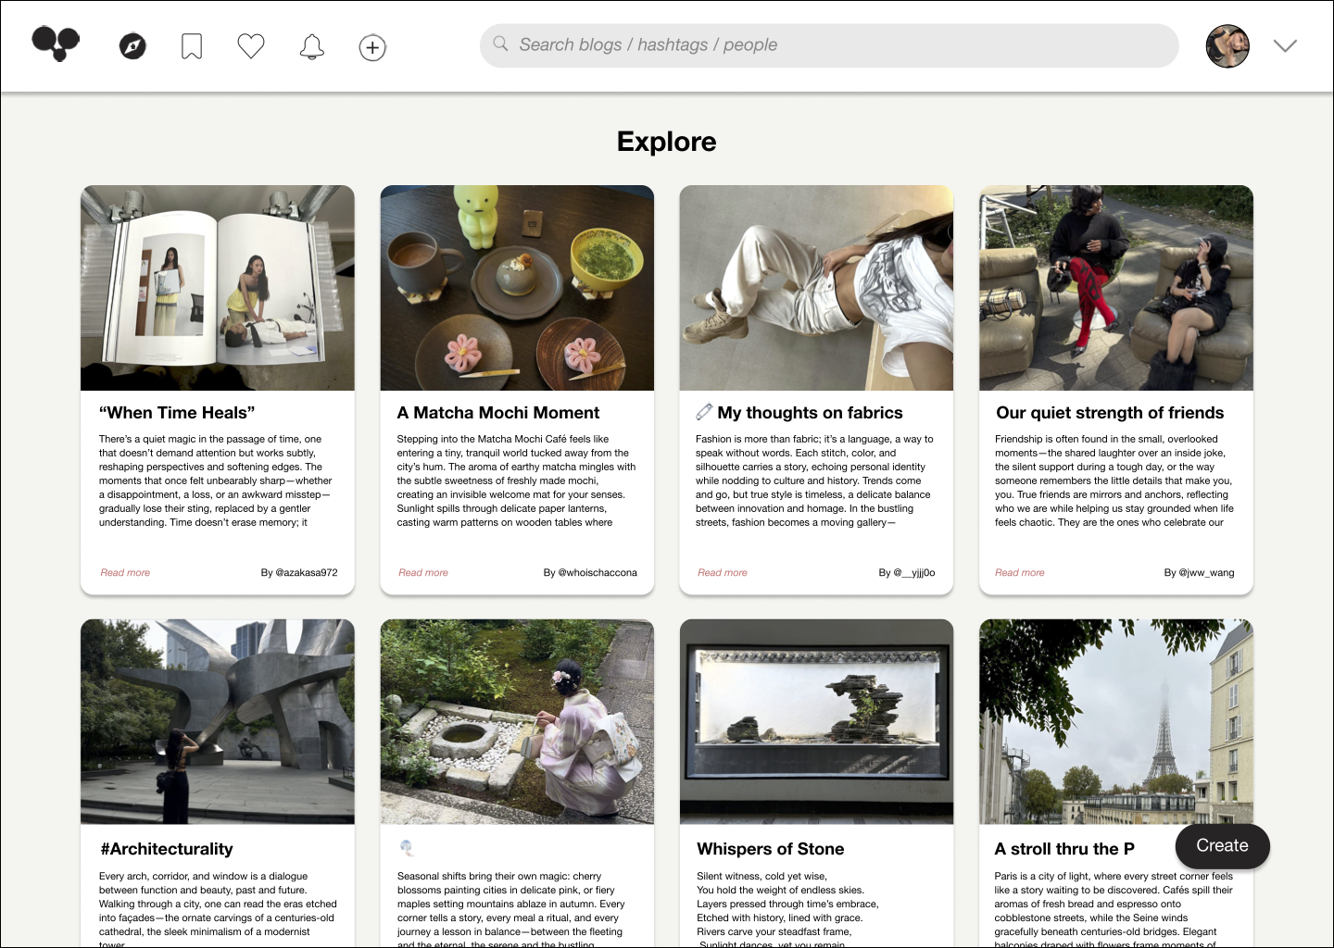Read more of "When Time Heals" post
1334x948 pixels.
pos(125,572)
